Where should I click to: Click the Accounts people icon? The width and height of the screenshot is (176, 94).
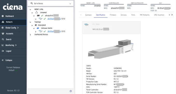(x=3, y=33)
